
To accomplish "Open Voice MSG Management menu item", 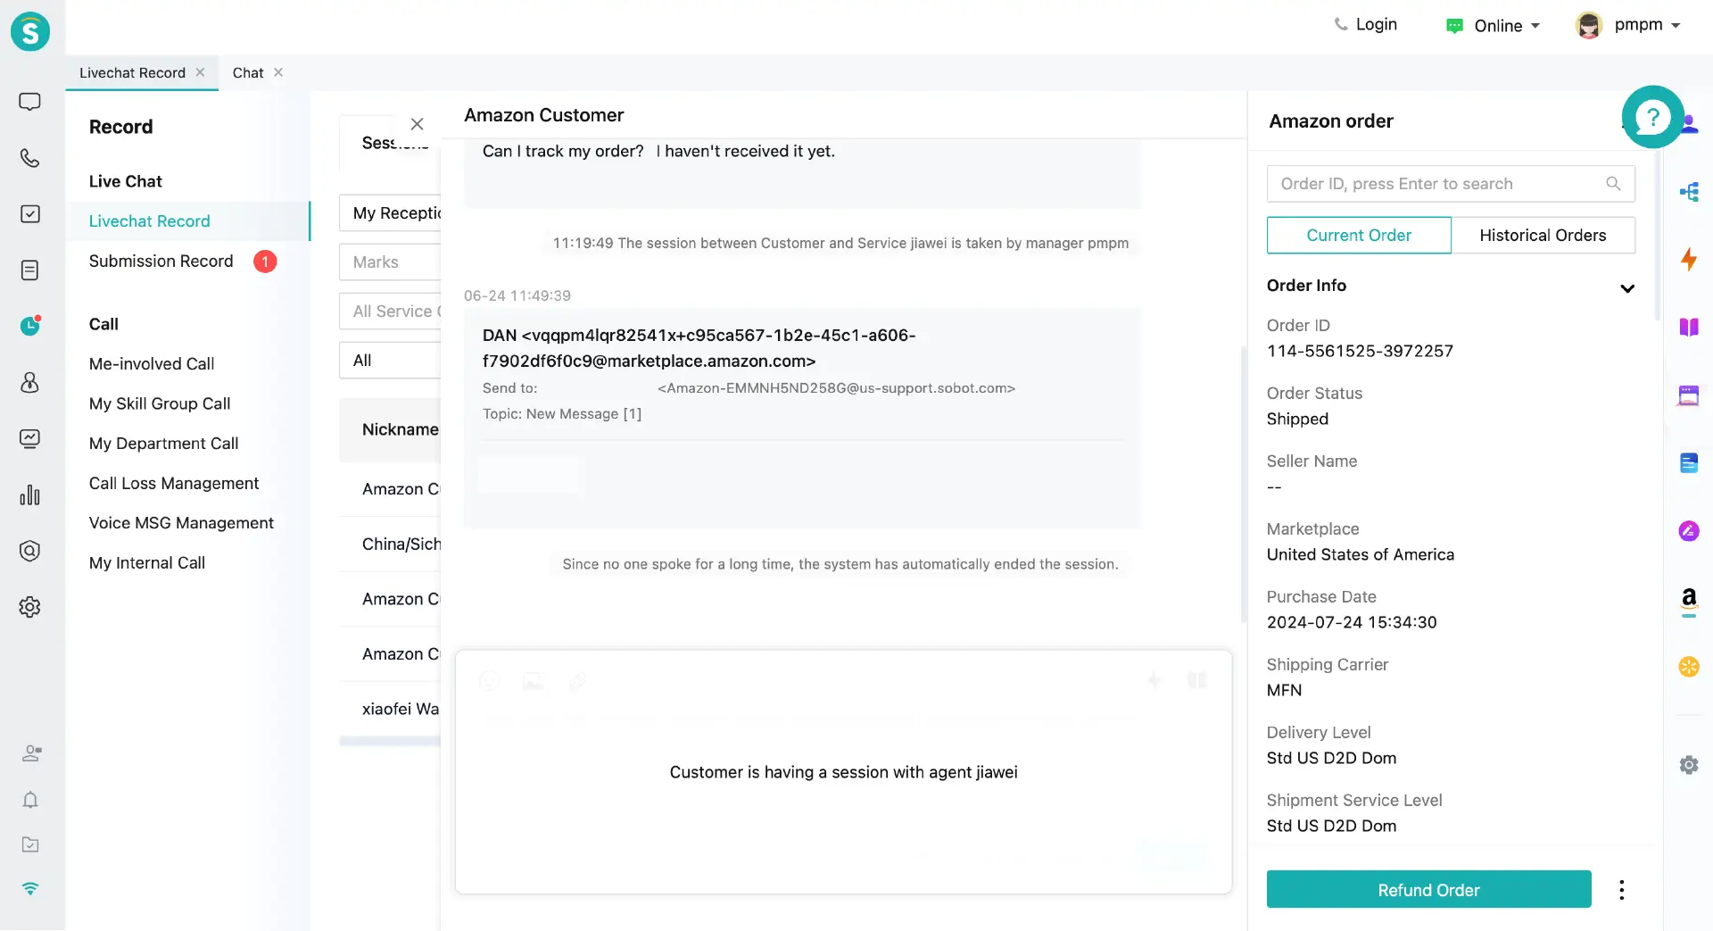I will tap(181, 523).
